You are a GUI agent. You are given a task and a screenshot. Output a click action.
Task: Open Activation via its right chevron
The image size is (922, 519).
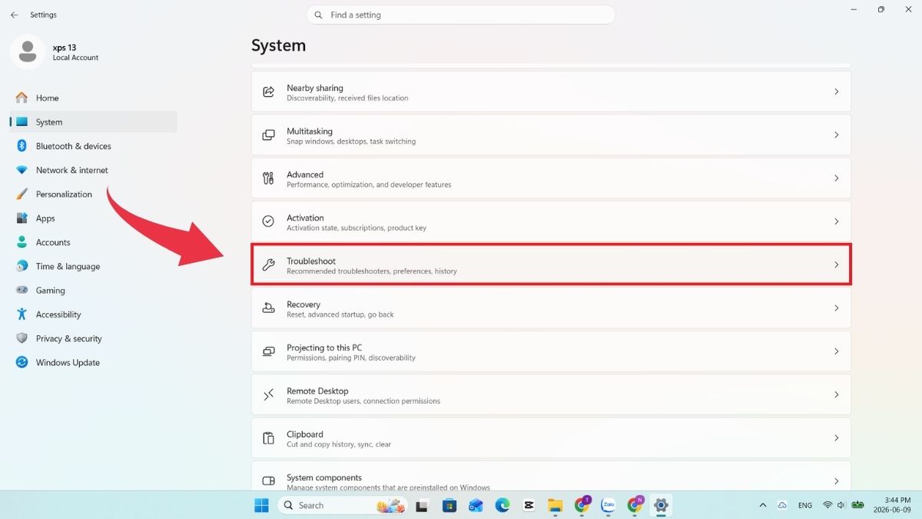pos(837,221)
